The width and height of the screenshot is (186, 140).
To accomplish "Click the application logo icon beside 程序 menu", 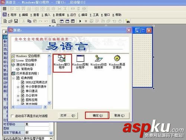I will (x=4, y=14).
